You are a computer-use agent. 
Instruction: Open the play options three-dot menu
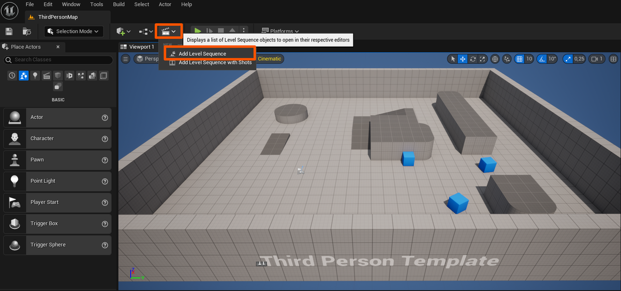[x=244, y=32]
